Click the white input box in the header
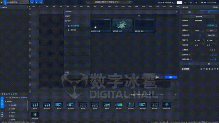This screenshot has height=123, width=219. pyautogui.click(x=179, y=2)
